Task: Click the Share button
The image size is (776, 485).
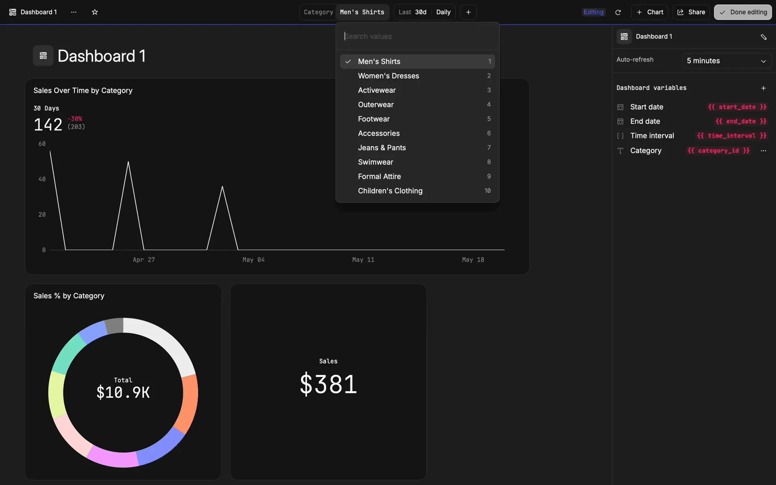Action: coord(691,12)
